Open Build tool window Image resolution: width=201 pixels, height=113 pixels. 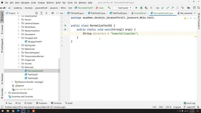(68, 103)
